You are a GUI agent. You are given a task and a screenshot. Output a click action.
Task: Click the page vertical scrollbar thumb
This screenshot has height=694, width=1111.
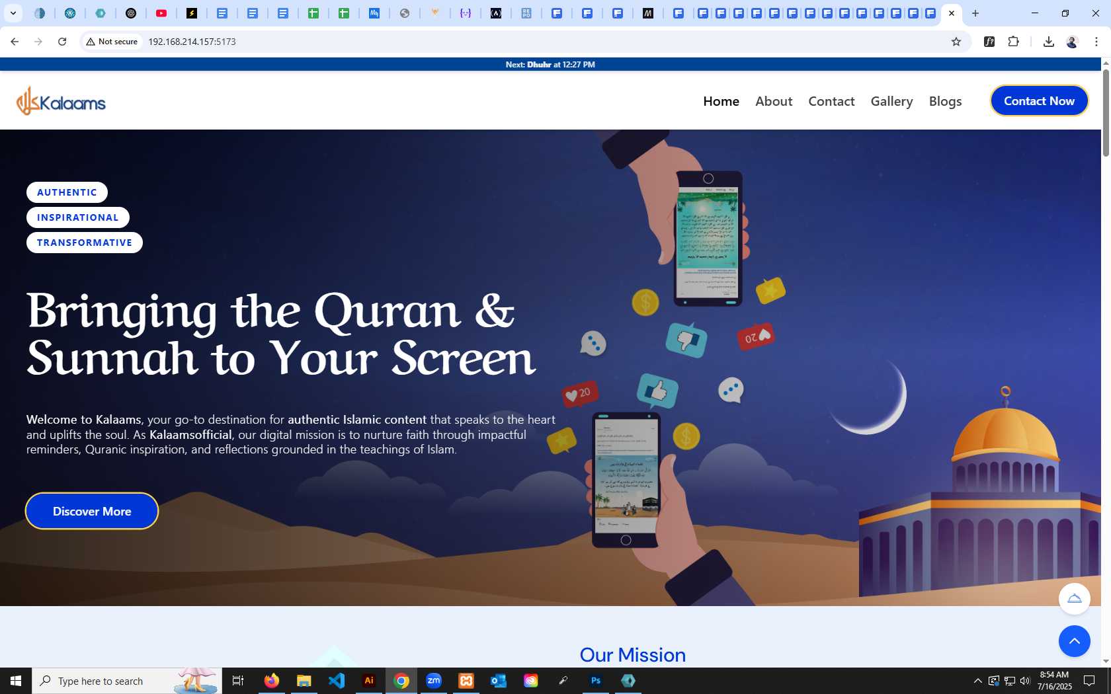click(x=1106, y=112)
